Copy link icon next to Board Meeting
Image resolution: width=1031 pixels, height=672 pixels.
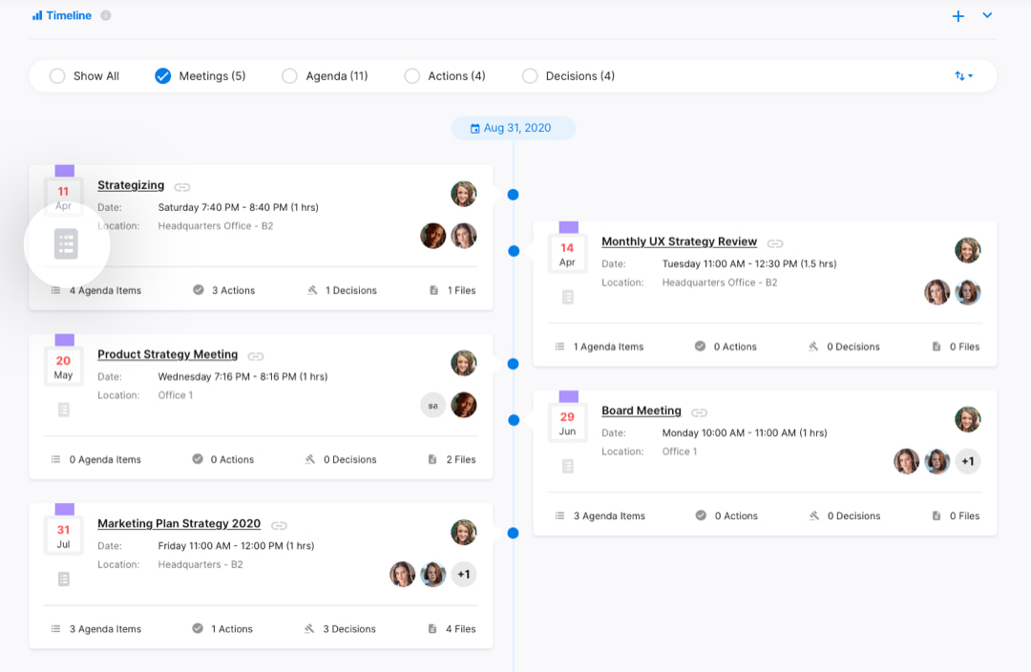[x=699, y=413]
